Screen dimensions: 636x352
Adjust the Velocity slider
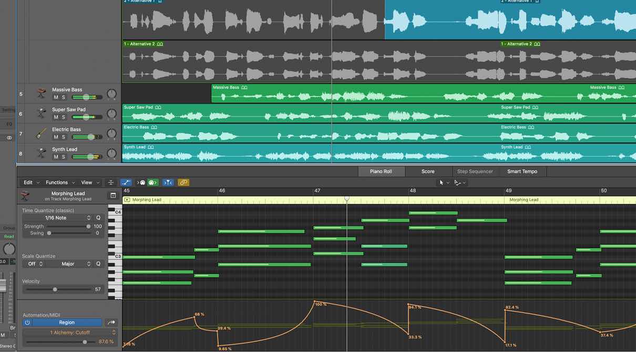pos(55,289)
